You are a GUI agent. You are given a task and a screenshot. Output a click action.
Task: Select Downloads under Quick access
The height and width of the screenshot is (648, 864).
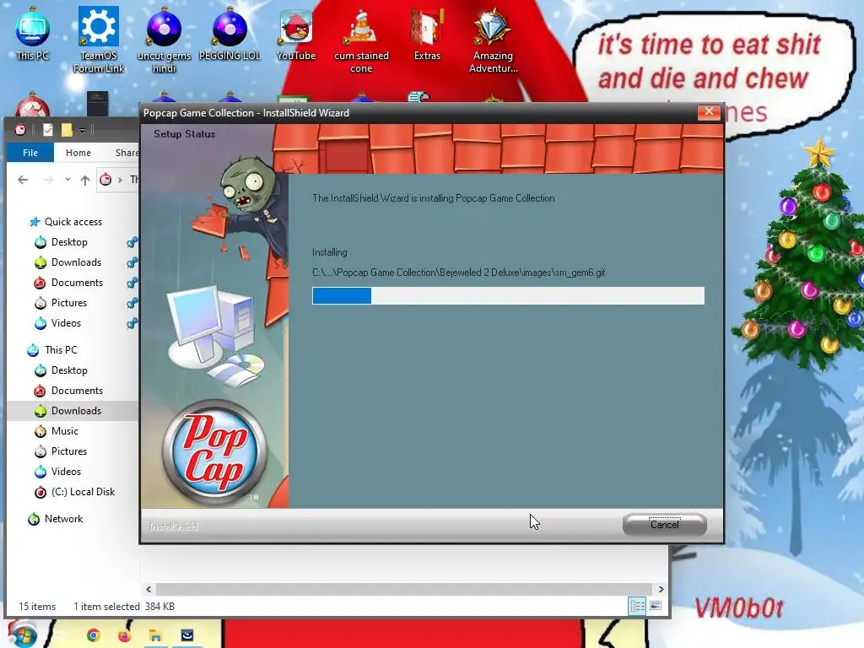pyautogui.click(x=76, y=262)
